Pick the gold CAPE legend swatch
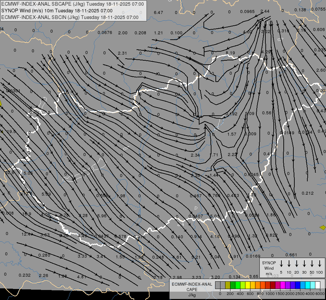This screenshot has height=300, width=326. pos(253,285)
